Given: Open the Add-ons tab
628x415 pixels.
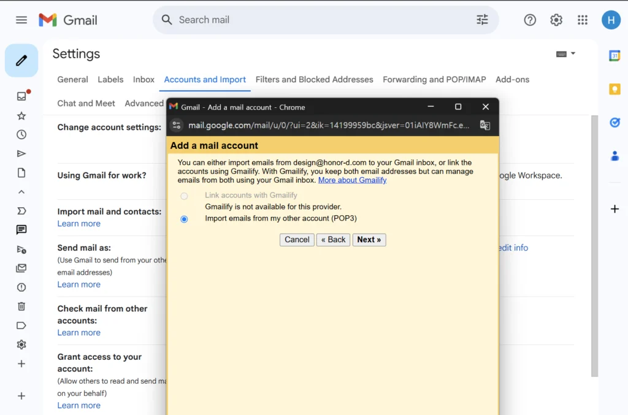Looking at the screenshot, I should 512,80.
